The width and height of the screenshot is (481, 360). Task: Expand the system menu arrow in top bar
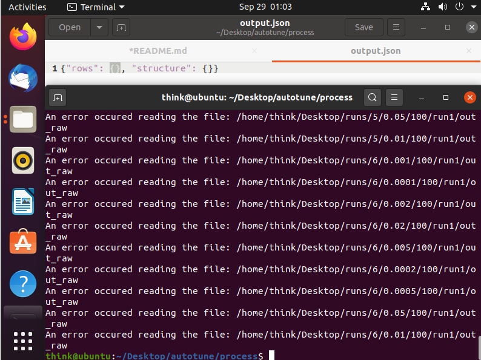click(474, 7)
